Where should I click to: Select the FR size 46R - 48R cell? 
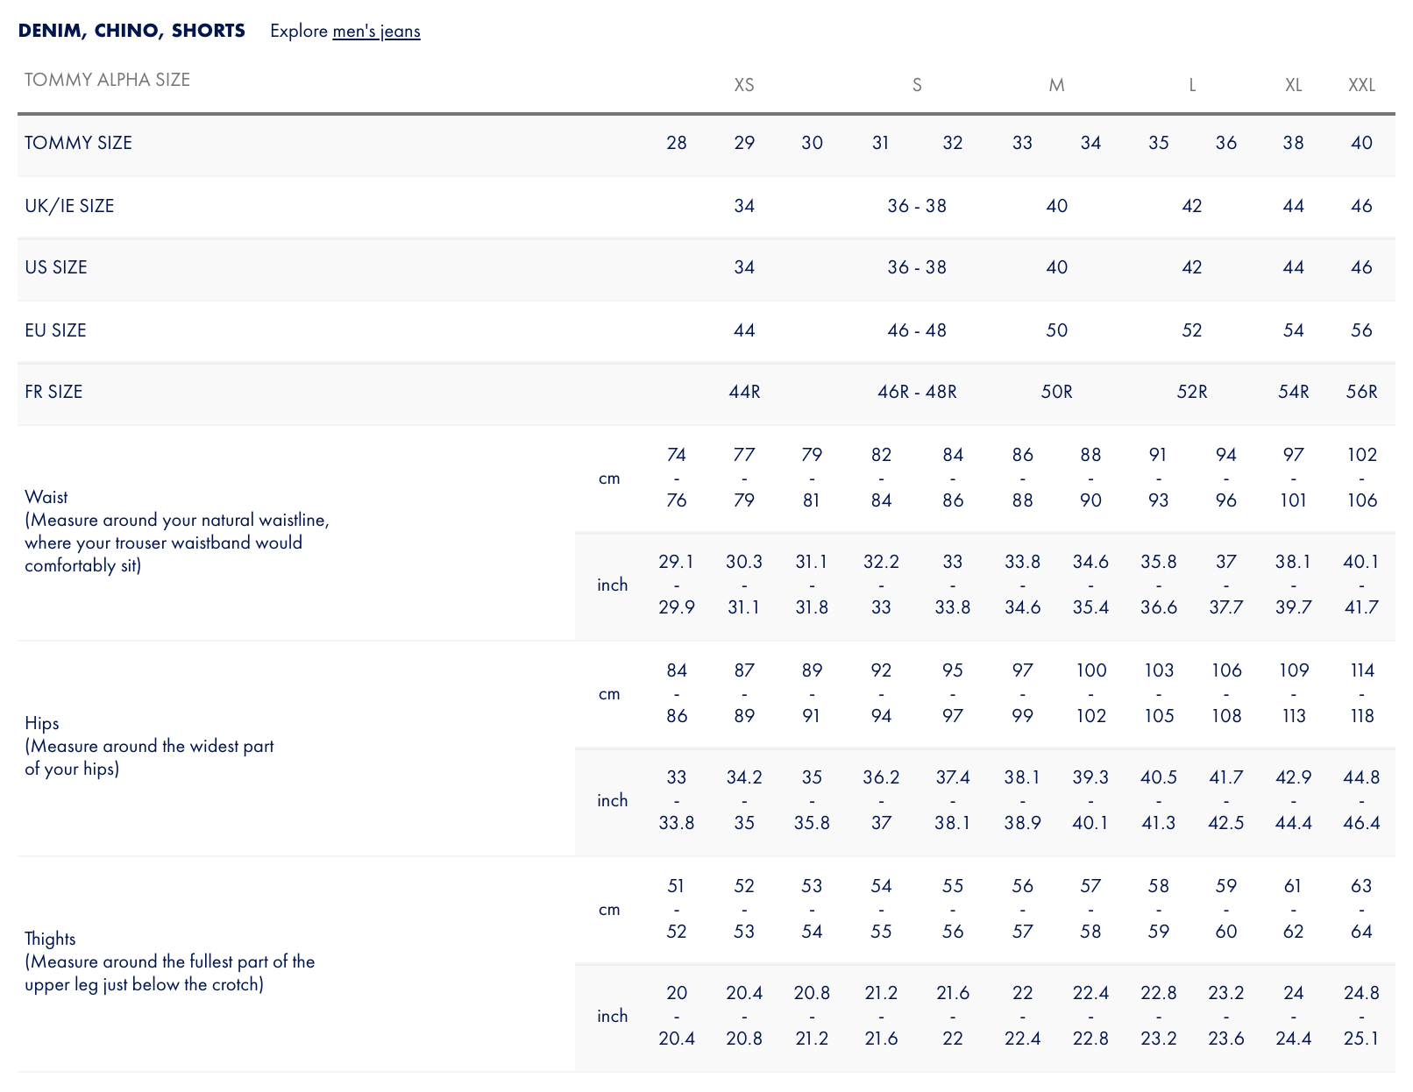(x=917, y=392)
